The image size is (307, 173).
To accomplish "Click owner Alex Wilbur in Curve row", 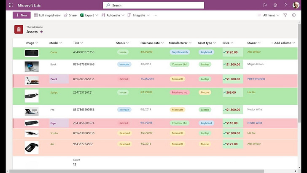I will click(254, 52).
